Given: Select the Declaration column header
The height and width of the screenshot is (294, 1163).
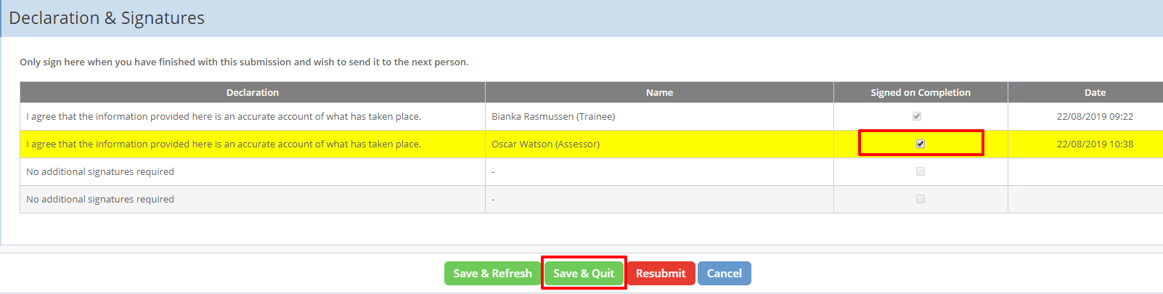Looking at the screenshot, I should (253, 92).
